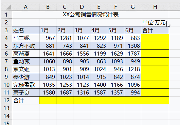
Task: Click the name cell 高渐离
Action: pos(25,54)
